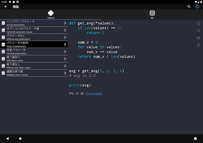
Task: Open Variable parameters topic
Action: 34,52
